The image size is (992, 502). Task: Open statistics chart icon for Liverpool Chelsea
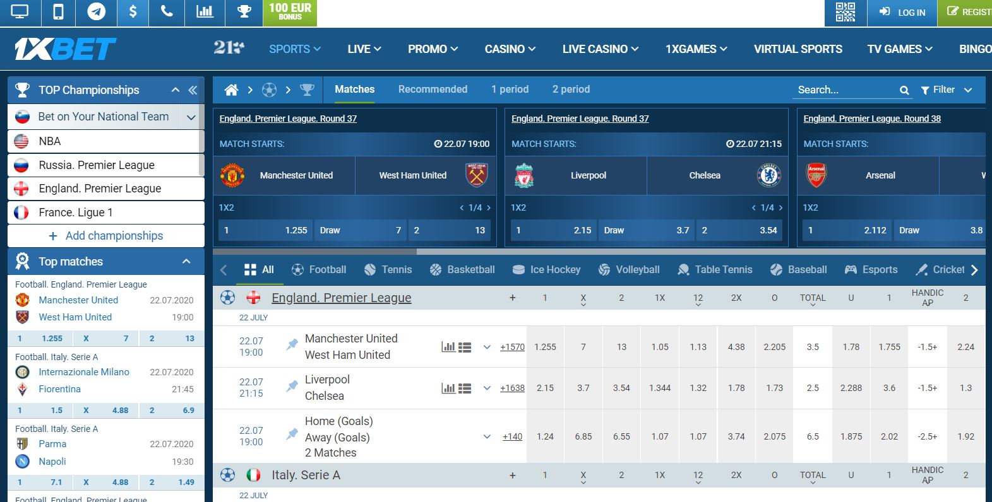click(448, 388)
